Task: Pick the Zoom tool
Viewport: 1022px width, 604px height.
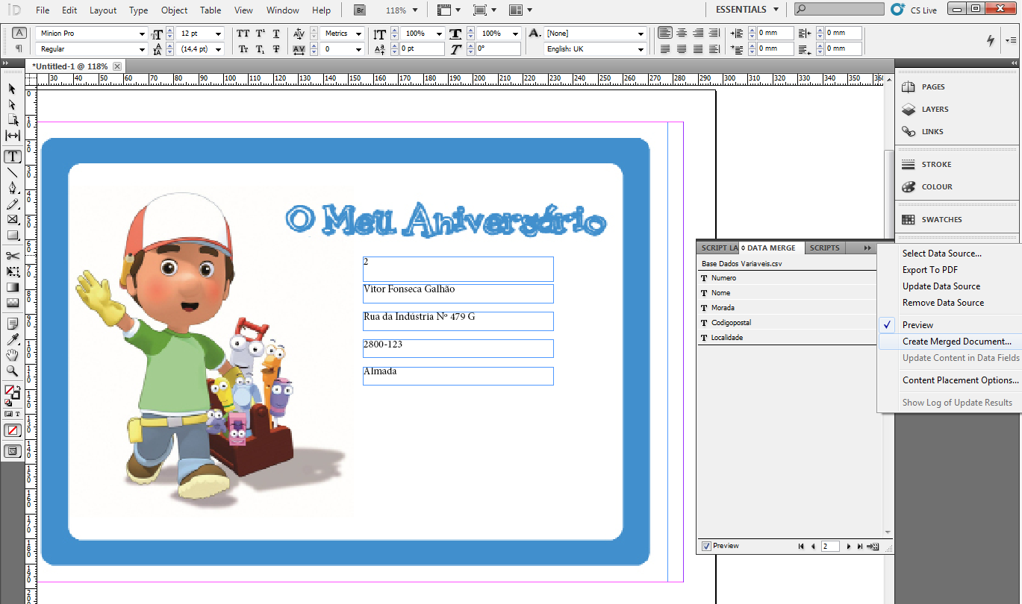Action: (12, 371)
